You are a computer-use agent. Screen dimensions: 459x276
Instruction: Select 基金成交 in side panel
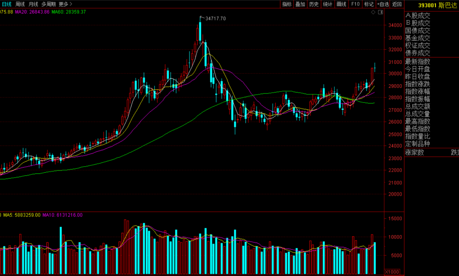click(x=417, y=38)
